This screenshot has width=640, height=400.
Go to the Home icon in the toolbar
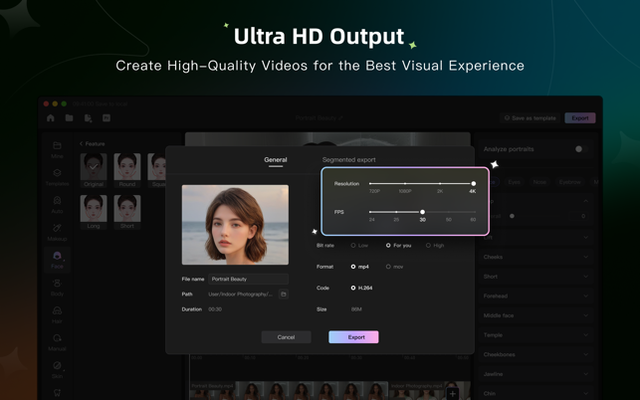click(51, 118)
